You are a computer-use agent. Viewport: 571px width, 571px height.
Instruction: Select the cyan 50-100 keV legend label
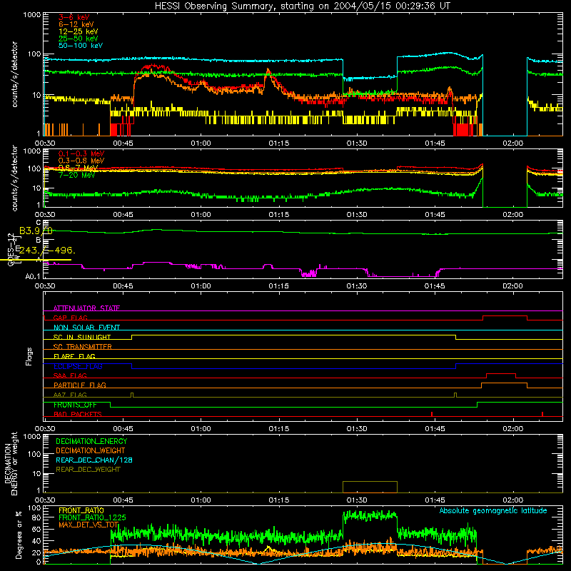pyautogui.click(x=81, y=46)
